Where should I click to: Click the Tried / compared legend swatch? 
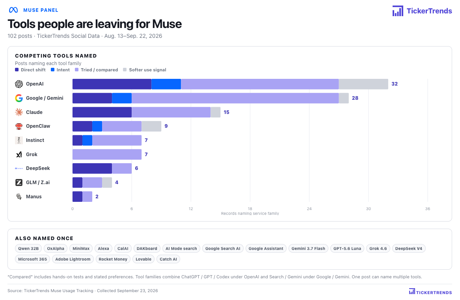point(76,70)
